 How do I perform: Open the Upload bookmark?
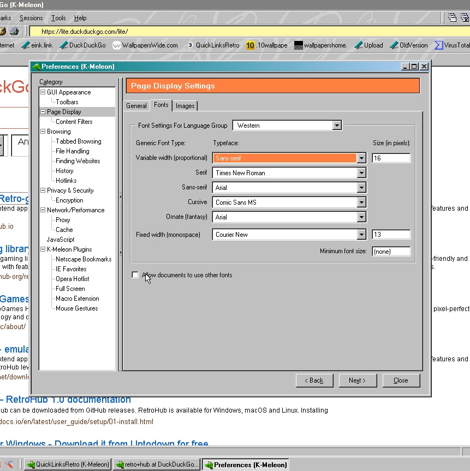point(368,45)
